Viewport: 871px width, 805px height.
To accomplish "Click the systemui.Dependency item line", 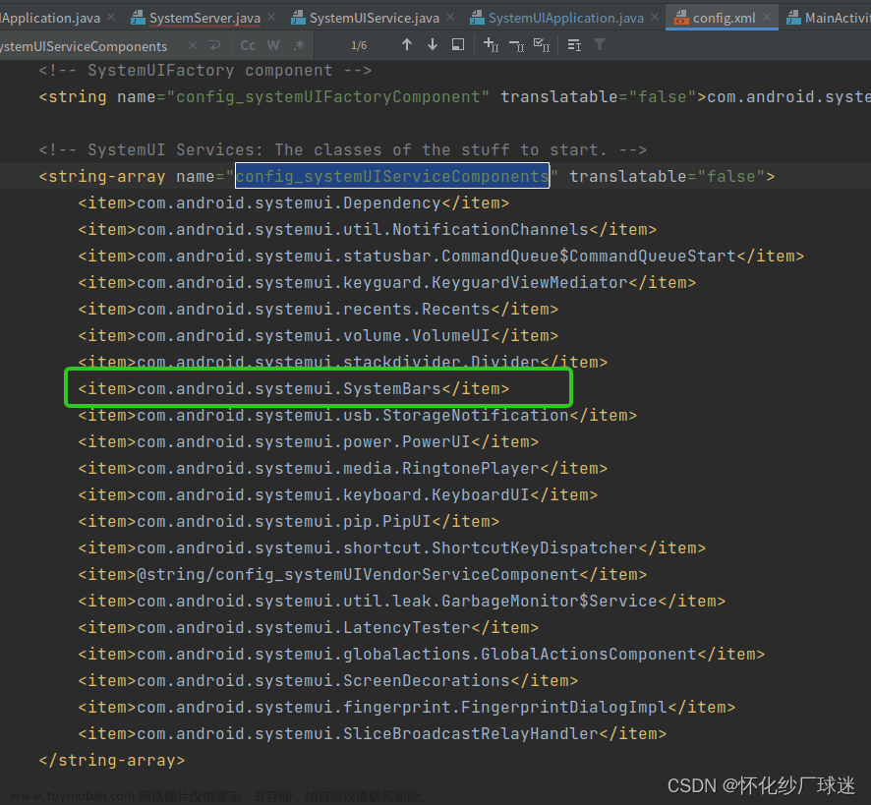I will pyautogui.click(x=293, y=202).
